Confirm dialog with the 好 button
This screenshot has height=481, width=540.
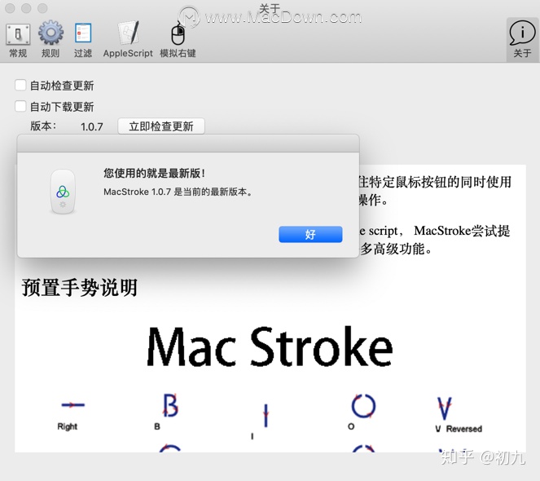click(x=310, y=235)
